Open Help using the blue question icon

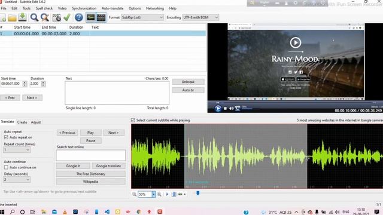pos(78,17)
